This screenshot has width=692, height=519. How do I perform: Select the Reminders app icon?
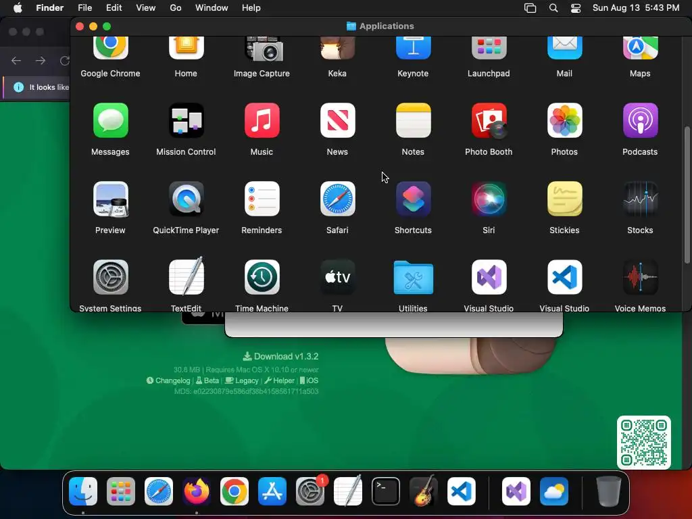[262, 199]
